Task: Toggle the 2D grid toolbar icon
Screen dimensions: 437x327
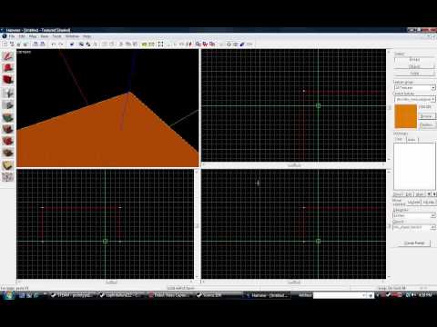Action: pyautogui.click(x=5, y=45)
